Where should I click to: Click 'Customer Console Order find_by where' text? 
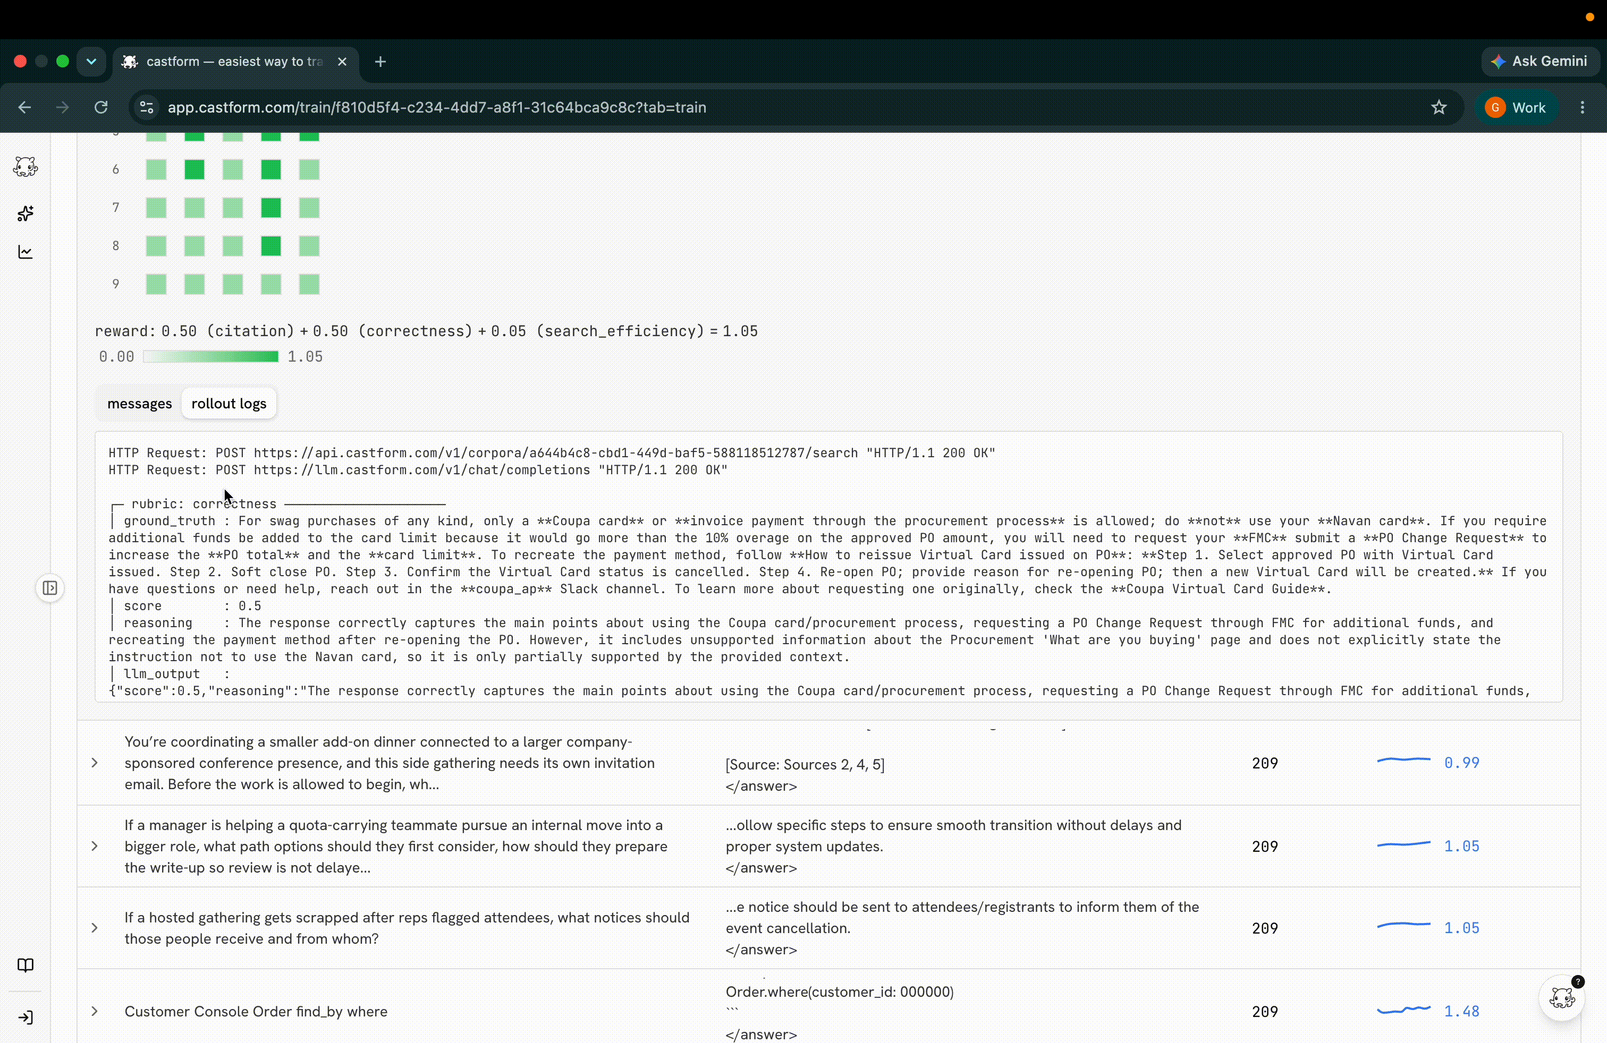pos(256,1011)
